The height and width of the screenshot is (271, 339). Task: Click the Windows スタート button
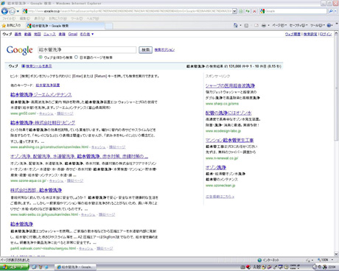(x=14, y=267)
